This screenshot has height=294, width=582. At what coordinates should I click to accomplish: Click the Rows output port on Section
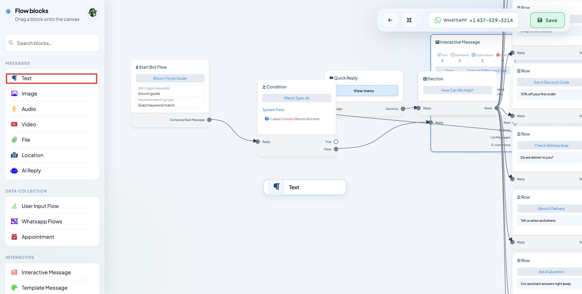point(497,108)
